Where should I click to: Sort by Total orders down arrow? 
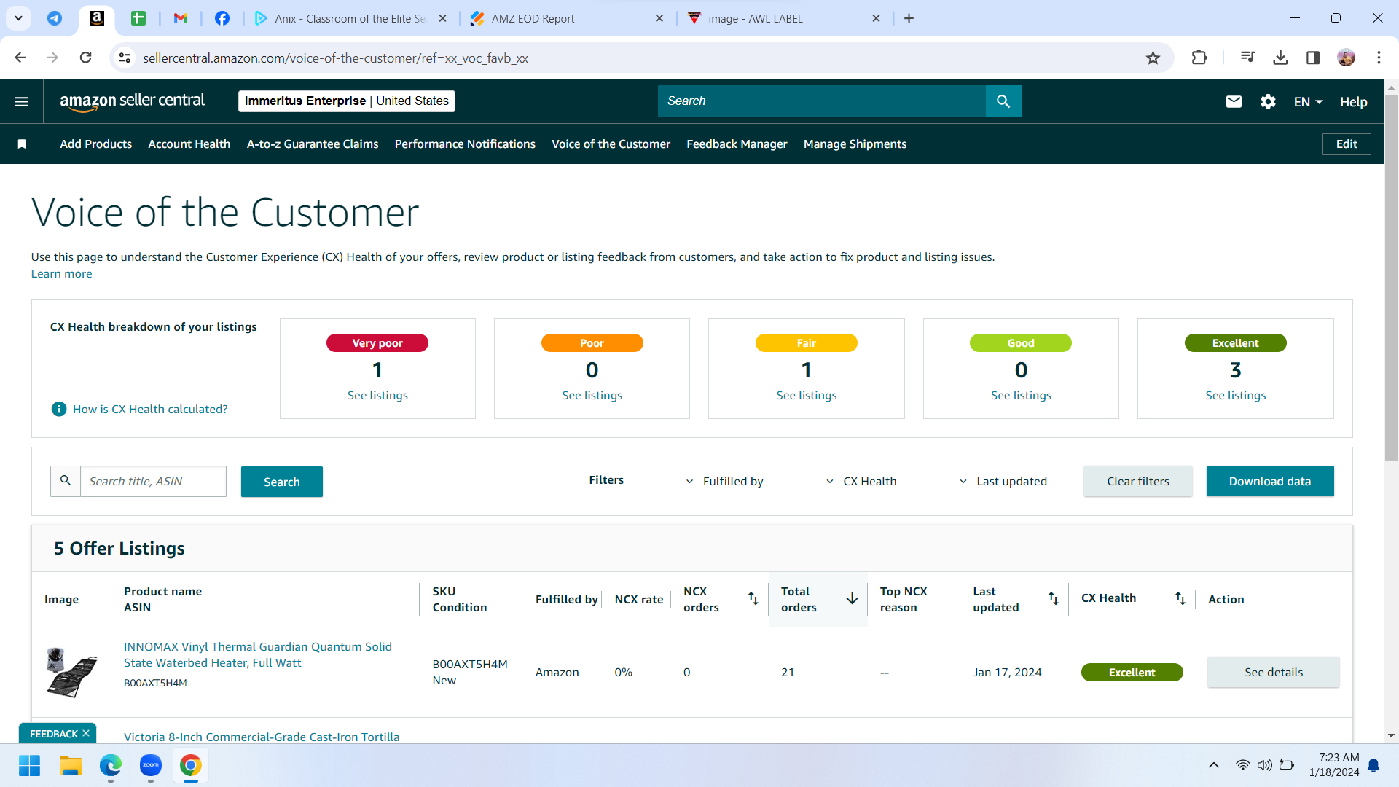point(852,599)
